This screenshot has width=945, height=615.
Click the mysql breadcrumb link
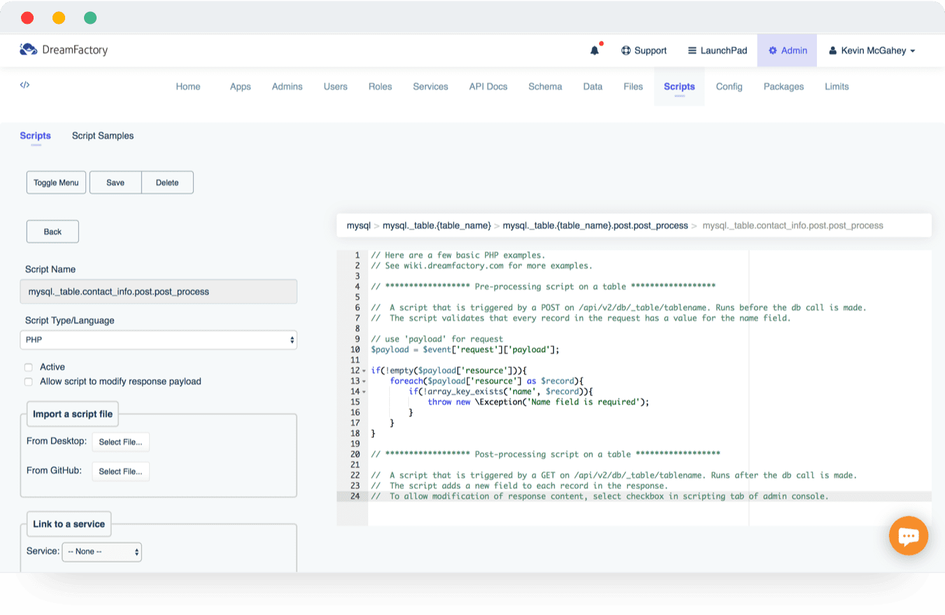[358, 226]
